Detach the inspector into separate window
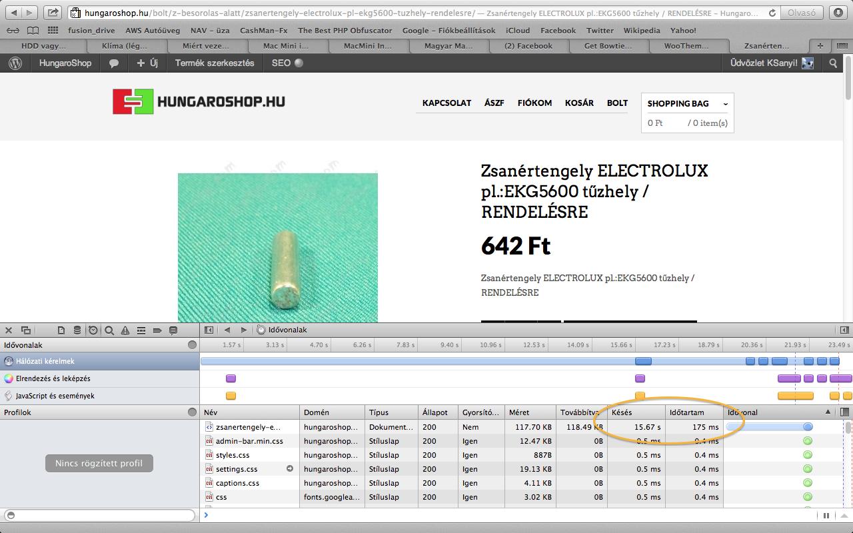The image size is (853, 533). (26, 330)
